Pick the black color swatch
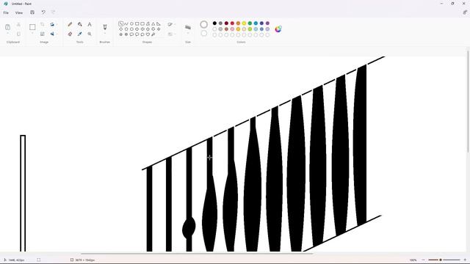This screenshot has width=470, height=264. point(214,23)
